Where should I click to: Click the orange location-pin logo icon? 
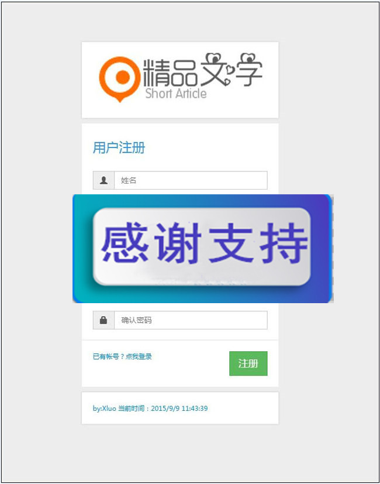click(x=120, y=79)
